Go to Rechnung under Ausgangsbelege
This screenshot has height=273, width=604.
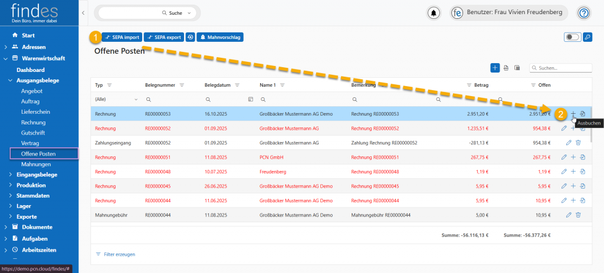pyautogui.click(x=33, y=122)
